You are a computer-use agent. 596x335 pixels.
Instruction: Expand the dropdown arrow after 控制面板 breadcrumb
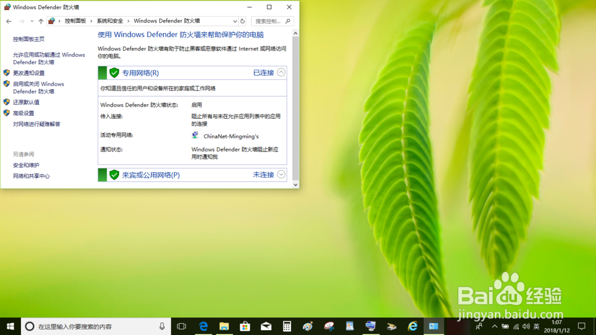(x=91, y=21)
